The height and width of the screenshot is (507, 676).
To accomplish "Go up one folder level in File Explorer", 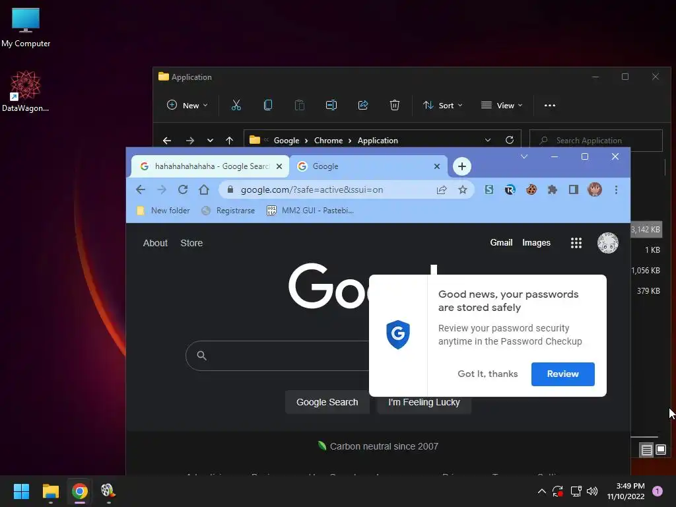I will tap(229, 141).
